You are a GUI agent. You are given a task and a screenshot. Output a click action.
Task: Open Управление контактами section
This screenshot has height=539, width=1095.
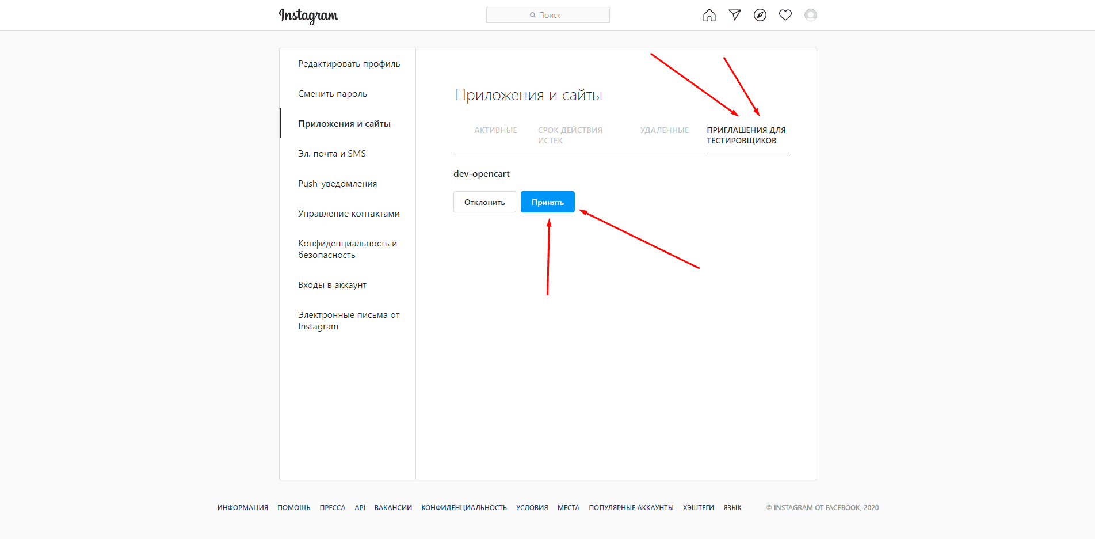349,214
